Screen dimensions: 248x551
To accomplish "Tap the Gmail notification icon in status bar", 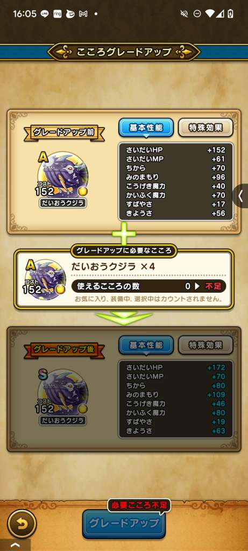I will [83, 14].
